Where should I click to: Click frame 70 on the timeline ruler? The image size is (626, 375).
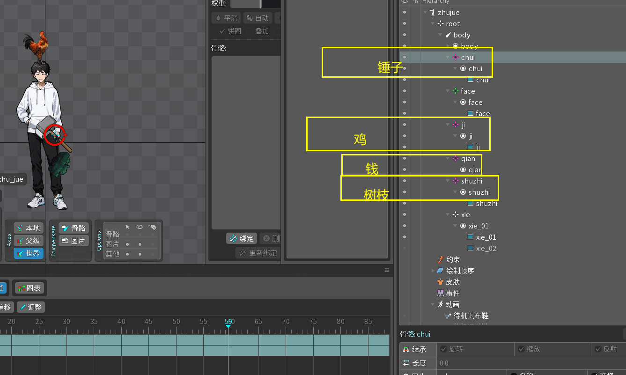(x=286, y=322)
